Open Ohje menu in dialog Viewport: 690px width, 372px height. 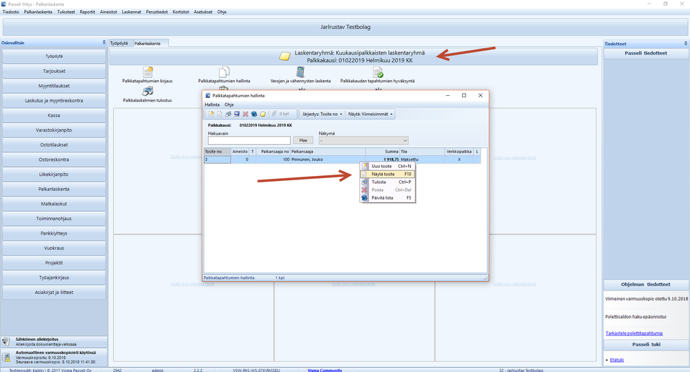(x=229, y=105)
